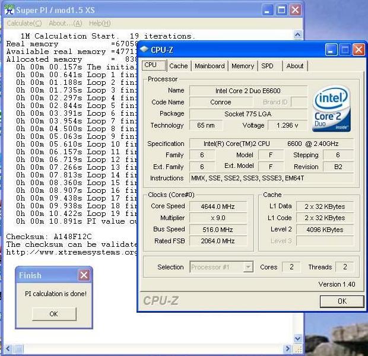Image resolution: width=368 pixels, height=356 pixels.
Task: Maximize the Super PI window
Action: pos(281,10)
